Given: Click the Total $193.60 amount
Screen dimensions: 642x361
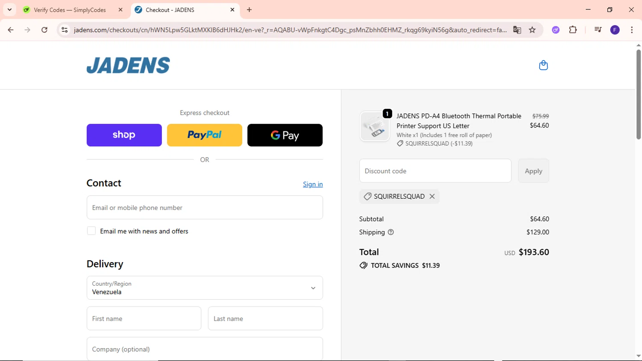Looking at the screenshot, I should (534, 252).
